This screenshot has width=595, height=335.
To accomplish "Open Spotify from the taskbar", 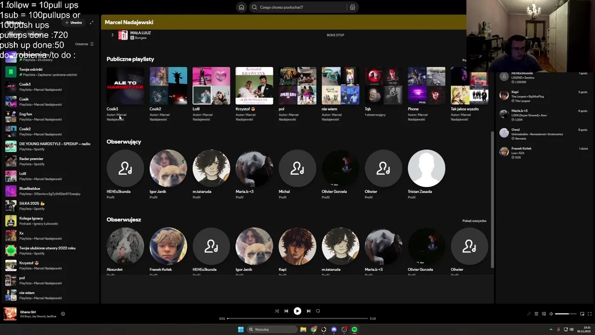I will 354,329.
